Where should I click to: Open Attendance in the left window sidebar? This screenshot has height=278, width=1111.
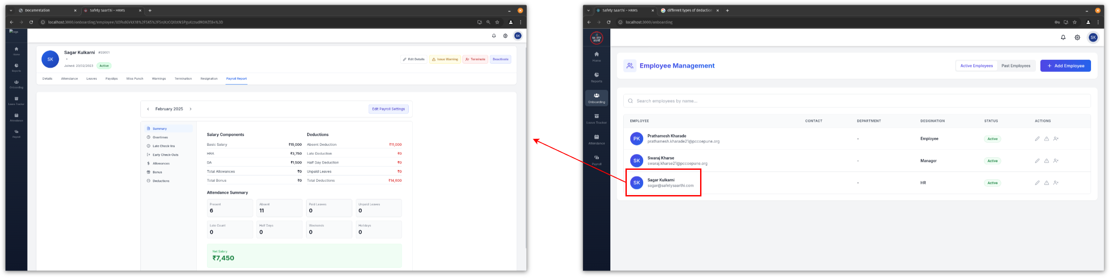(16, 117)
